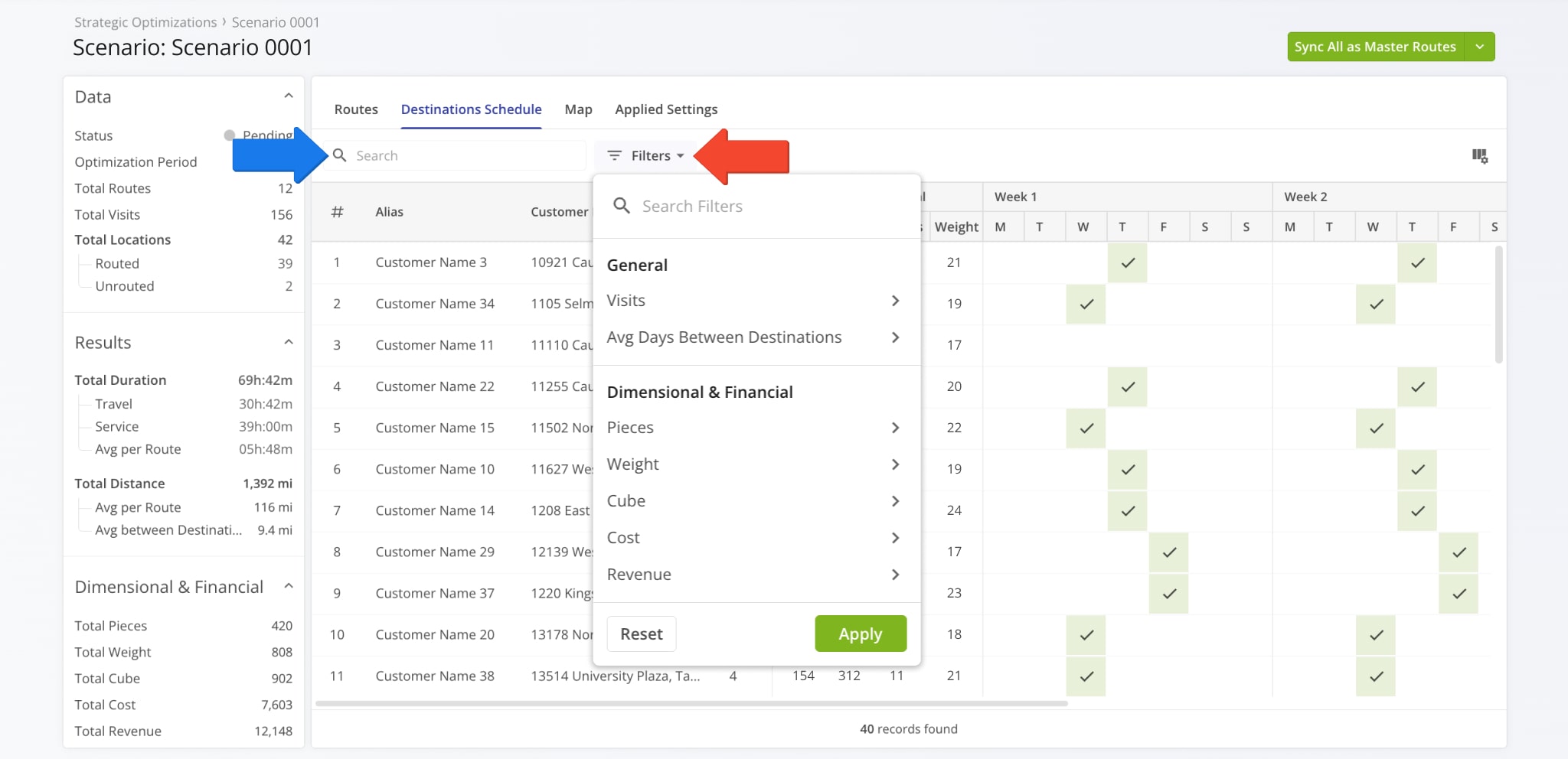Switch to the Routes tab

356,109
